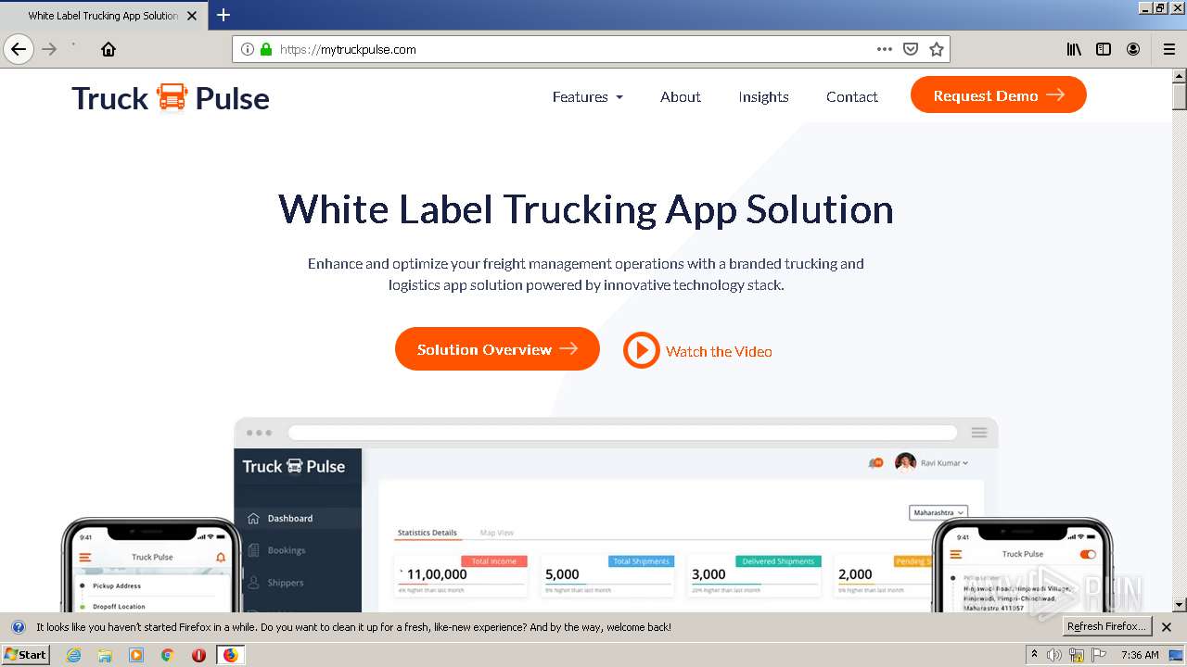Click the Total Income card
The image size is (1187, 667).
coord(461,575)
